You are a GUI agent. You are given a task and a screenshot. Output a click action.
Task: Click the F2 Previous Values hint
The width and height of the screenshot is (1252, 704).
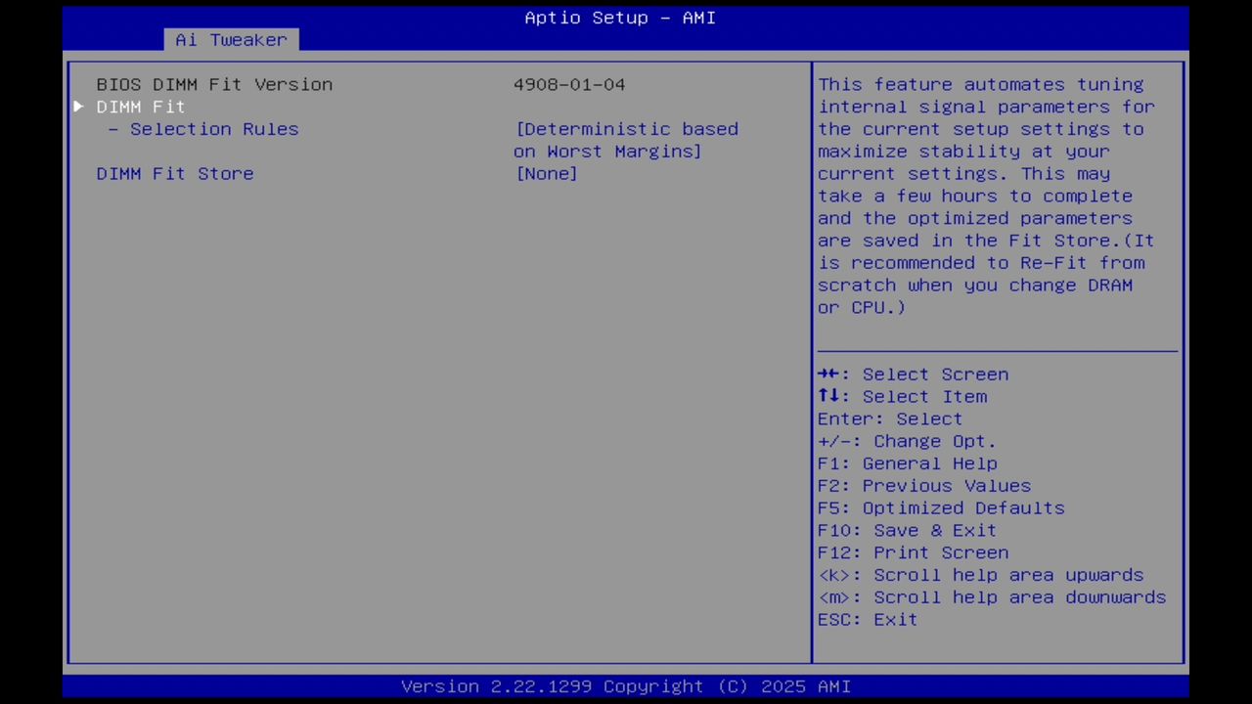(923, 485)
